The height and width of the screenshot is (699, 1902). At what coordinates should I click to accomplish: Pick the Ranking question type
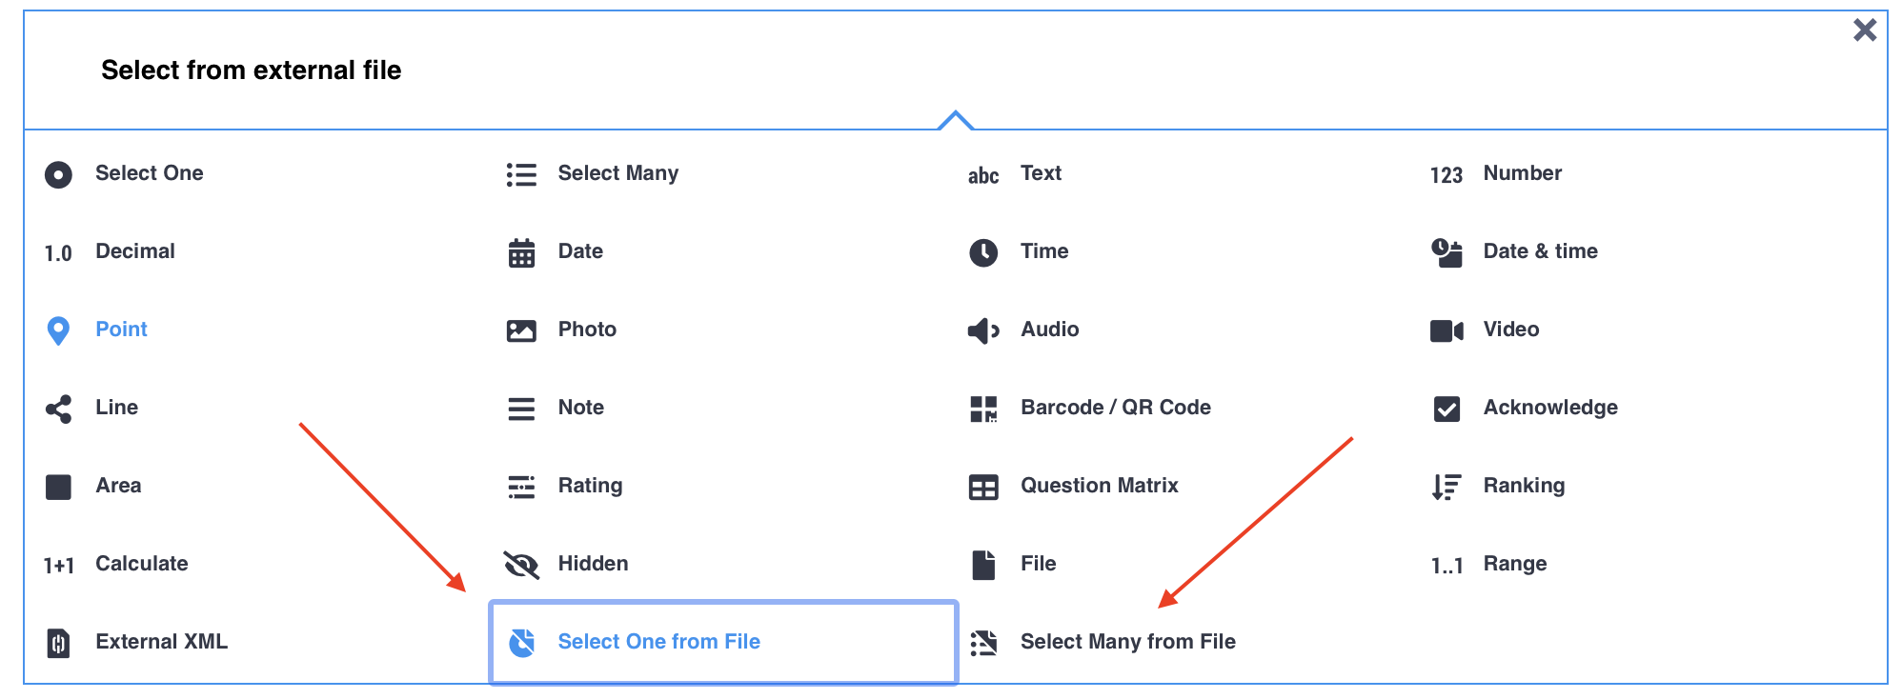point(1523,486)
